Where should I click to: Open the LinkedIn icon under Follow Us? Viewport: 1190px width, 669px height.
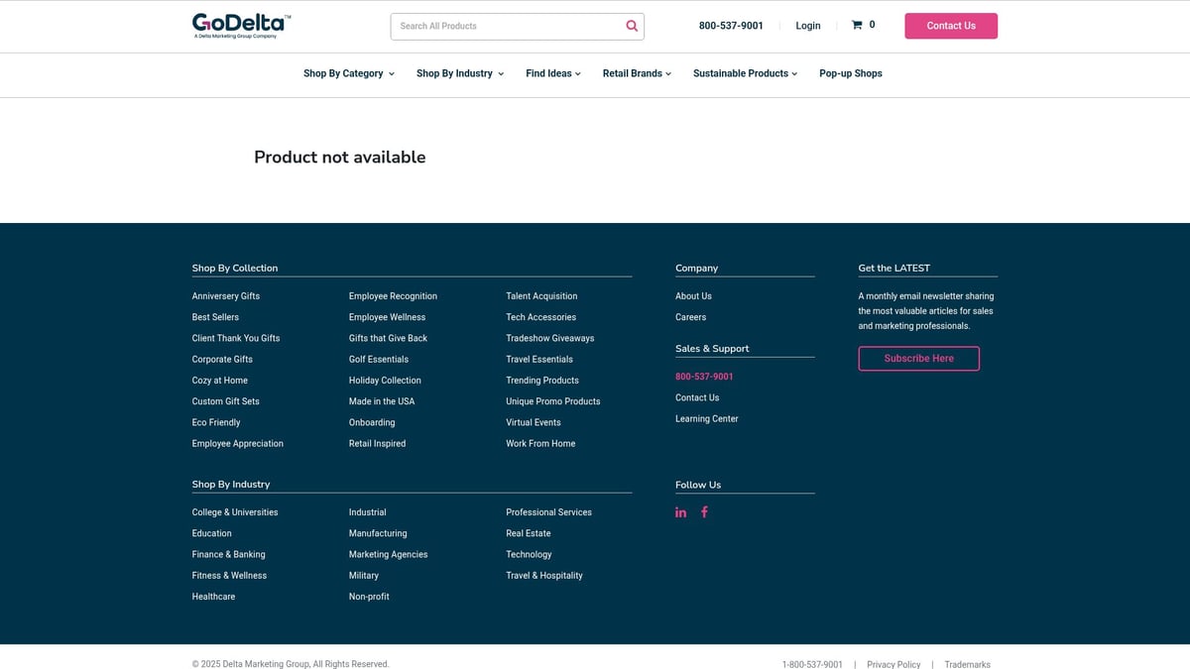pos(681,512)
